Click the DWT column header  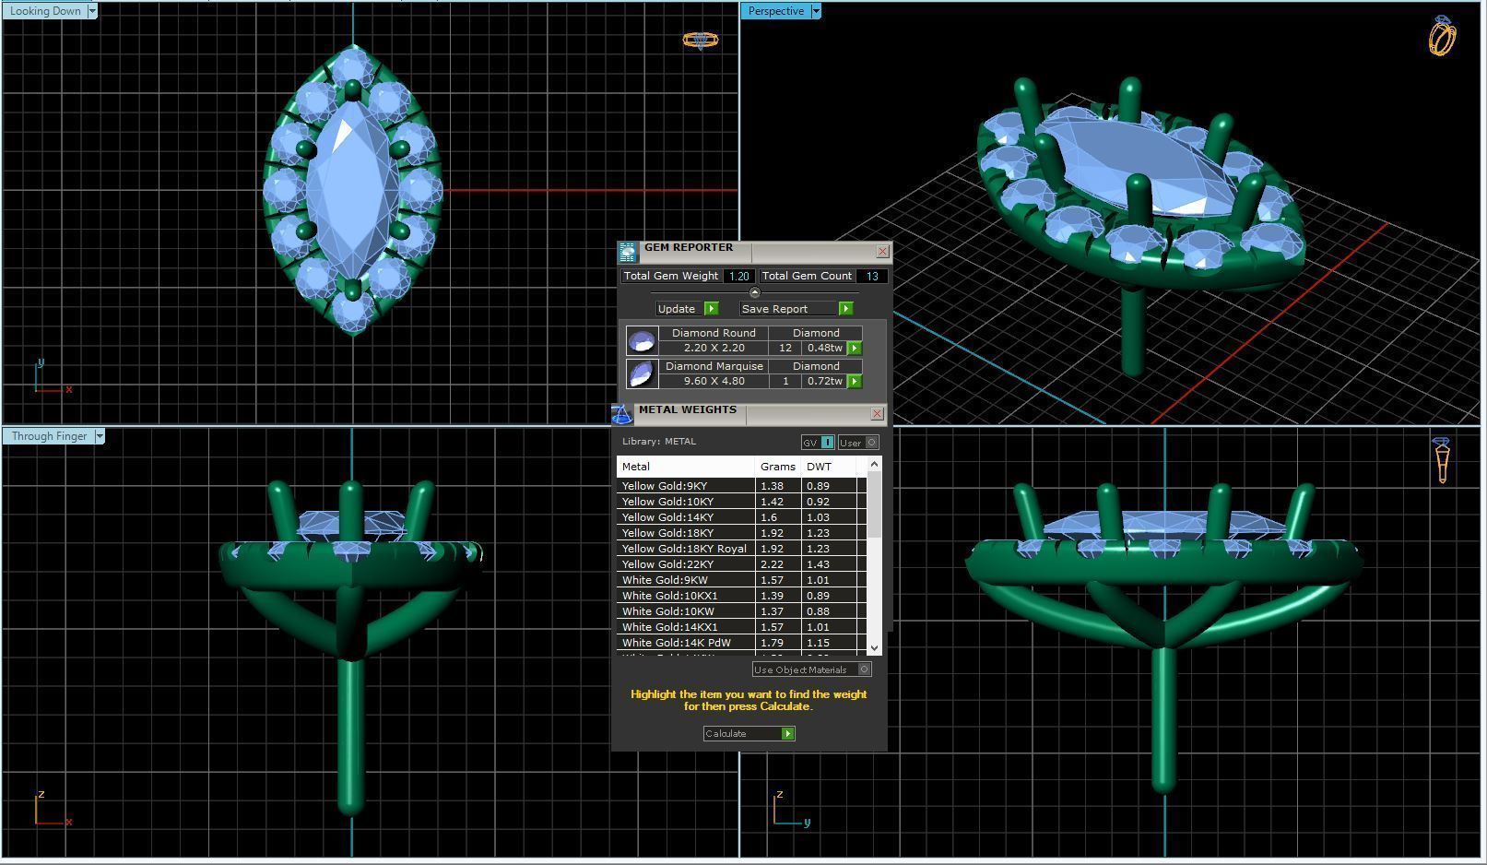click(x=829, y=467)
